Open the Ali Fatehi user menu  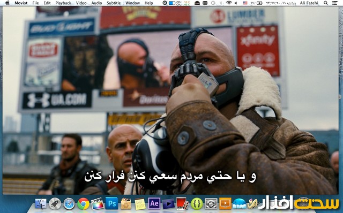[309, 3]
